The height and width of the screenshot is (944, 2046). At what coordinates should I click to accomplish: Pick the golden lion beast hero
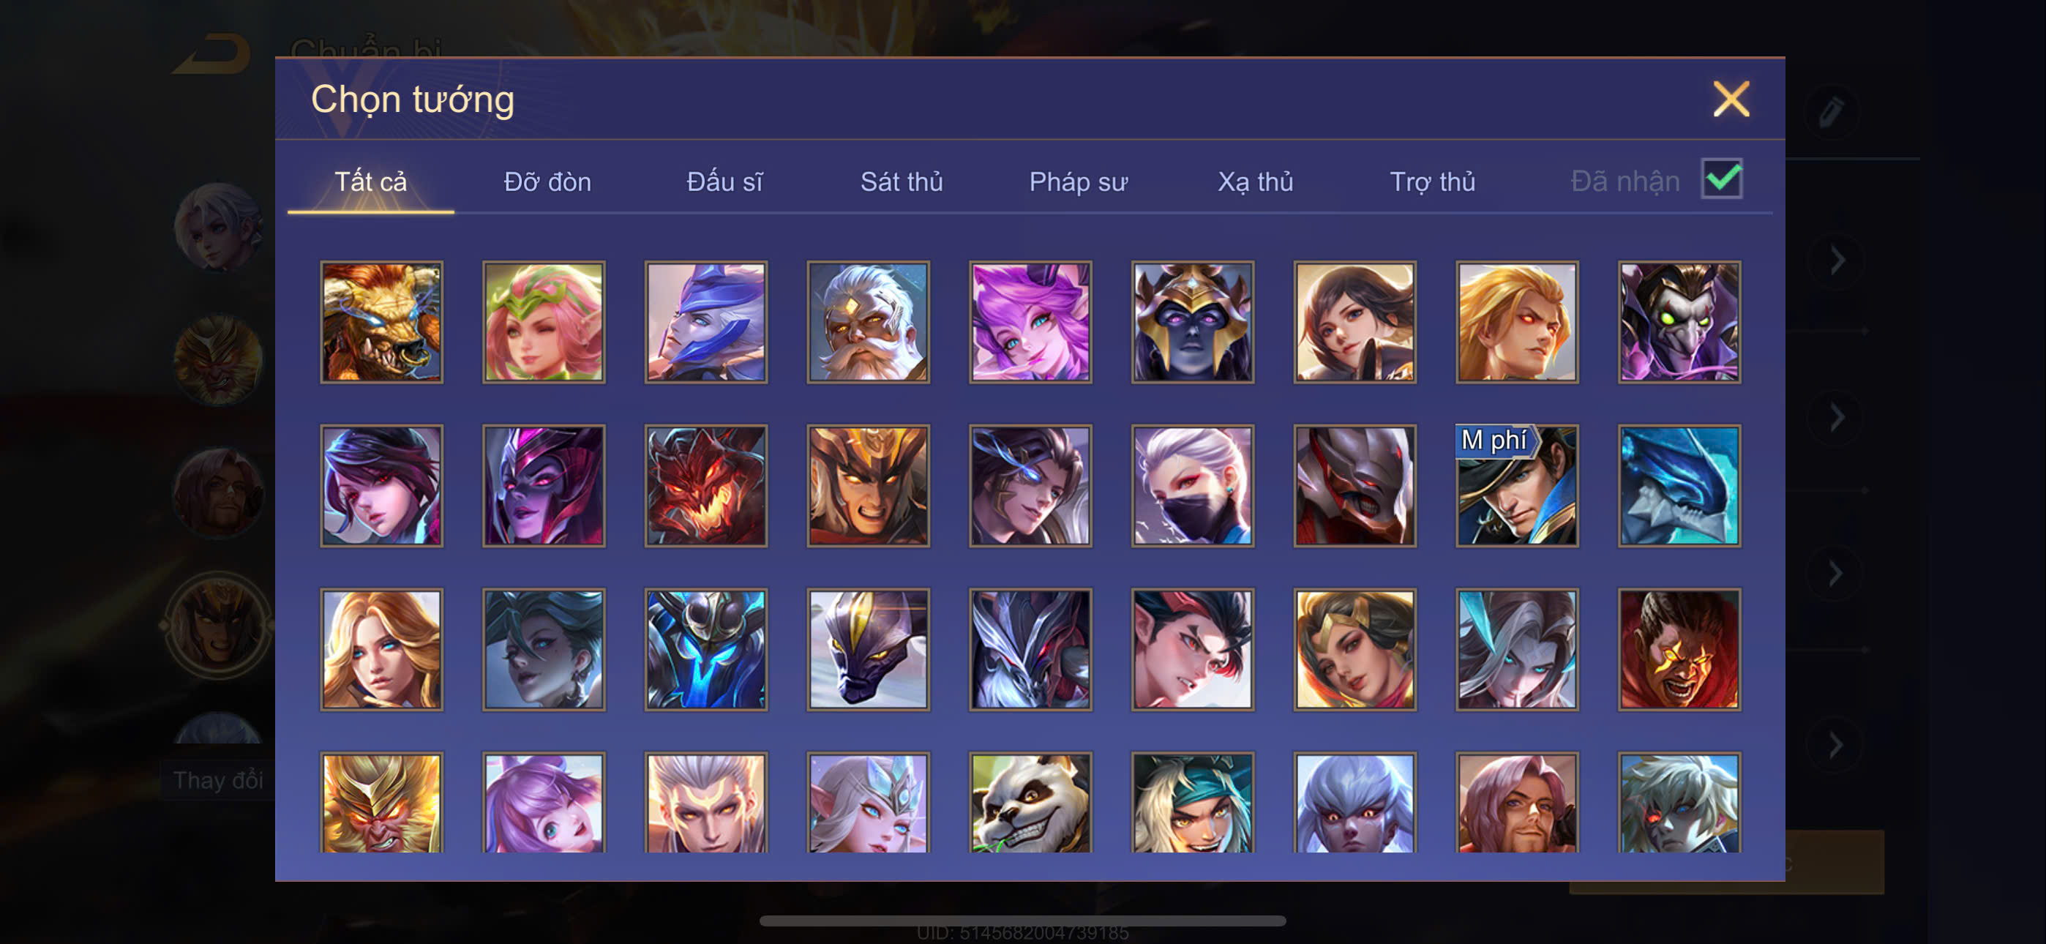pyautogui.click(x=381, y=322)
